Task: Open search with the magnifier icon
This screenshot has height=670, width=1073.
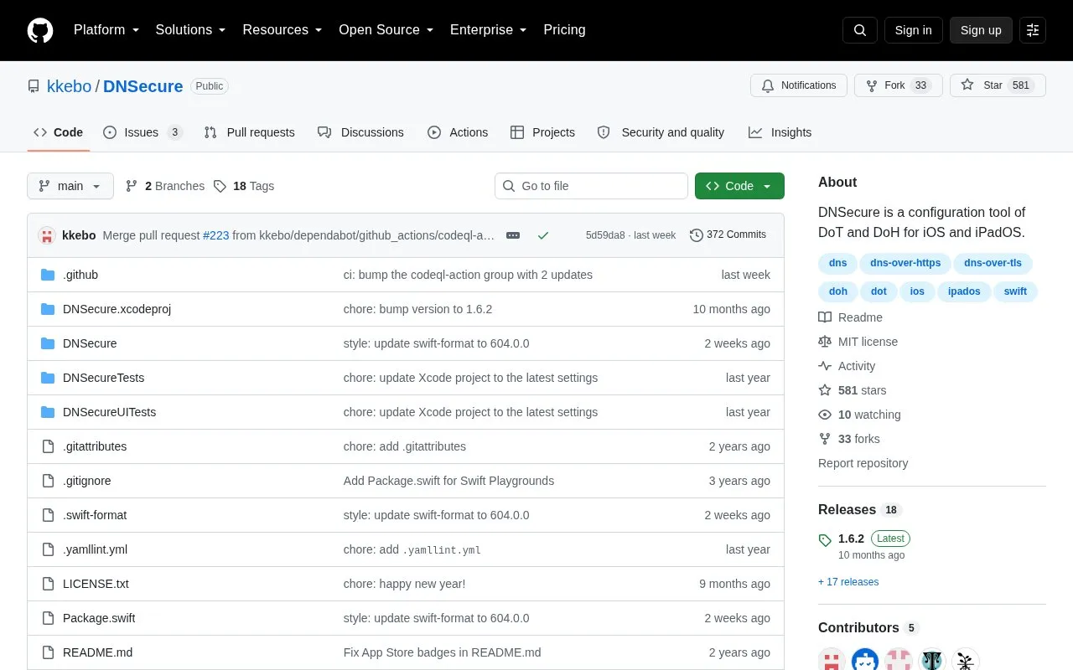Action: tap(859, 30)
